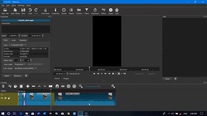Viewport: 207px width, 116px height.
Task: Toggle the Timeline panel from the toolbar
Action: click(x=79, y=11)
